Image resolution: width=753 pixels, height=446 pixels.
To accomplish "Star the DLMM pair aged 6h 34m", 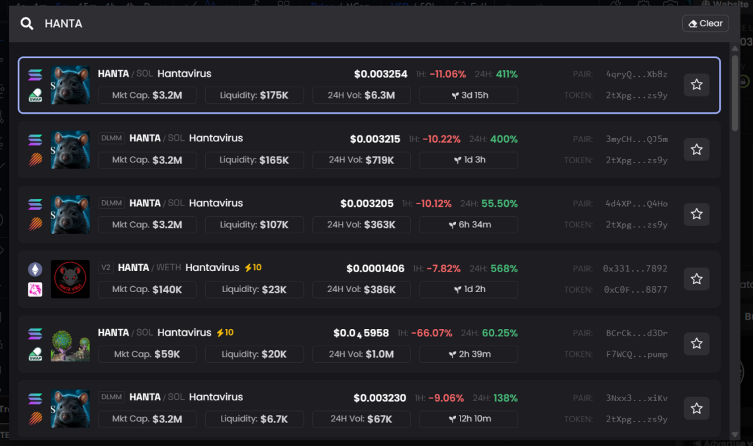I will point(696,214).
